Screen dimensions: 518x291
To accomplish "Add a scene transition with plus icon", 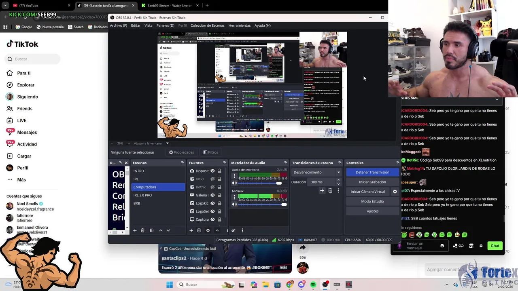I will (322, 190).
